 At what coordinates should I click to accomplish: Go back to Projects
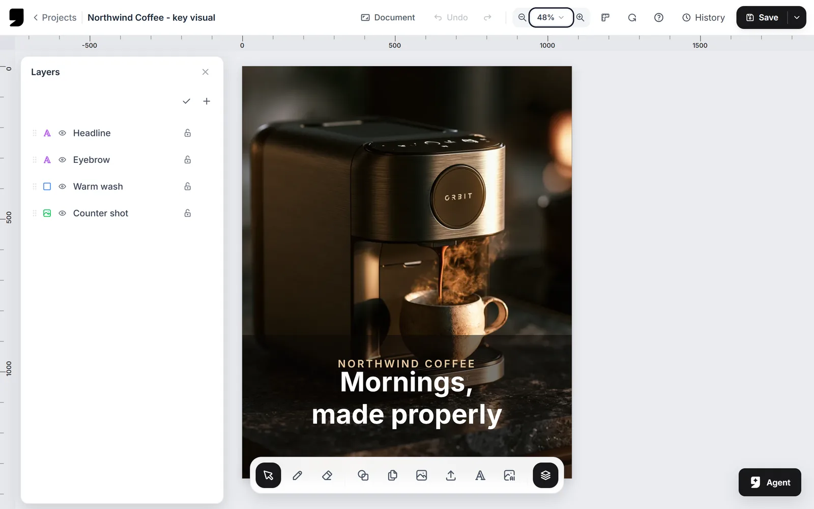click(x=54, y=17)
